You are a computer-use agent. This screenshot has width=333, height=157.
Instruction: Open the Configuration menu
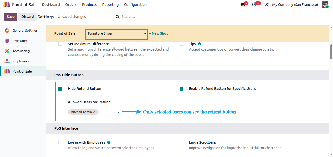pyautogui.click(x=135, y=5)
